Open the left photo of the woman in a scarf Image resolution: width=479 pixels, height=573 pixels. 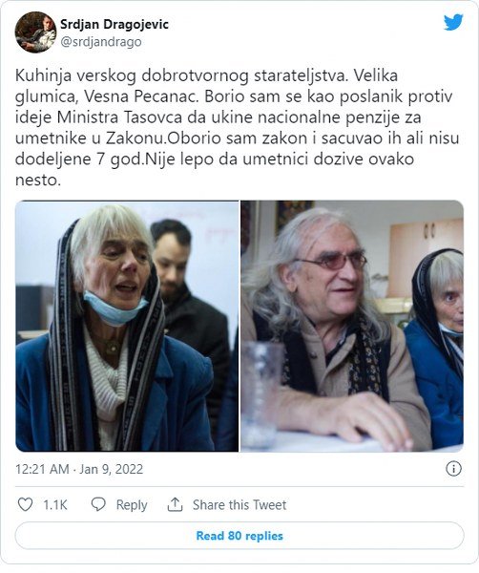[x=127, y=326]
